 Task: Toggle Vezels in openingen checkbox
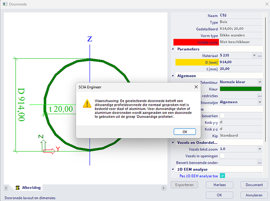point(222,156)
